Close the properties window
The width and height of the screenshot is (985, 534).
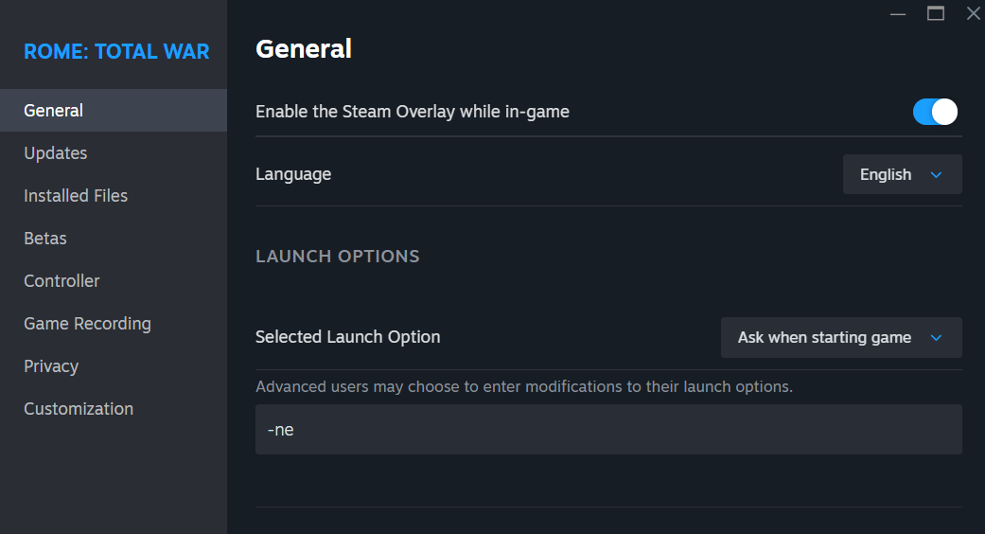pyautogui.click(x=973, y=13)
